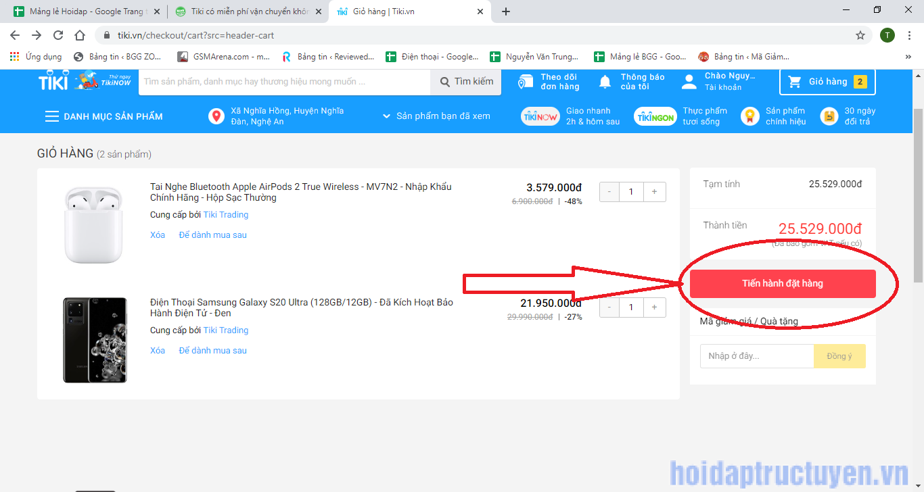Open Mảng lẻ BGG - Goo... bookmark
Image resolution: width=924 pixels, height=492 pixels.
tap(640, 57)
